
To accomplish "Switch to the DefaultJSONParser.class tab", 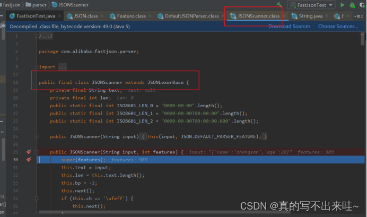I will click(x=191, y=16).
